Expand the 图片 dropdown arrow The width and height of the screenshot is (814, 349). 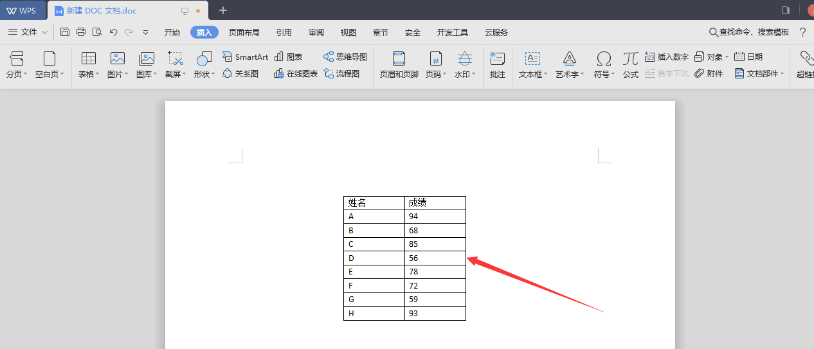(x=127, y=75)
